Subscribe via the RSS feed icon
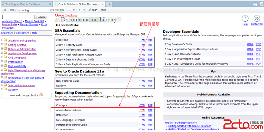 (41, 95)
